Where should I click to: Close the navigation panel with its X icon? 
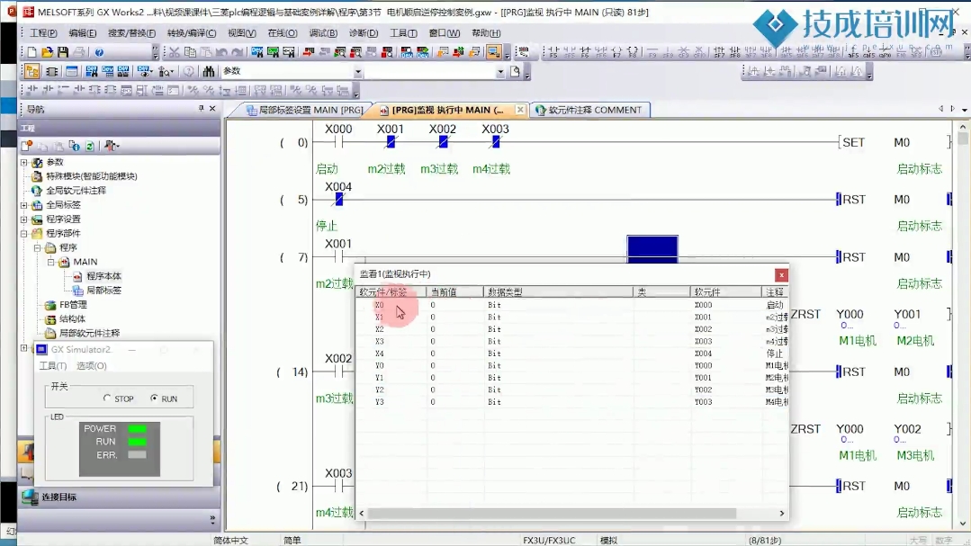212,108
